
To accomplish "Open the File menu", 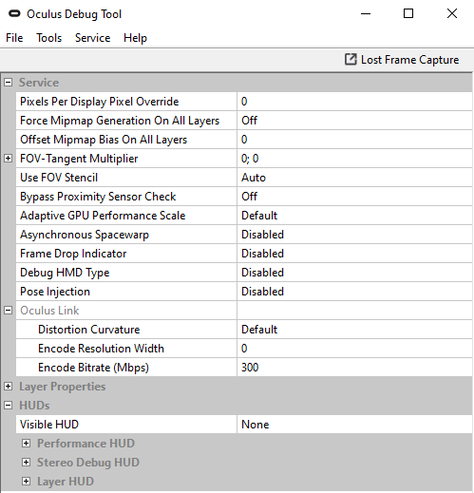I will pyautogui.click(x=14, y=38).
